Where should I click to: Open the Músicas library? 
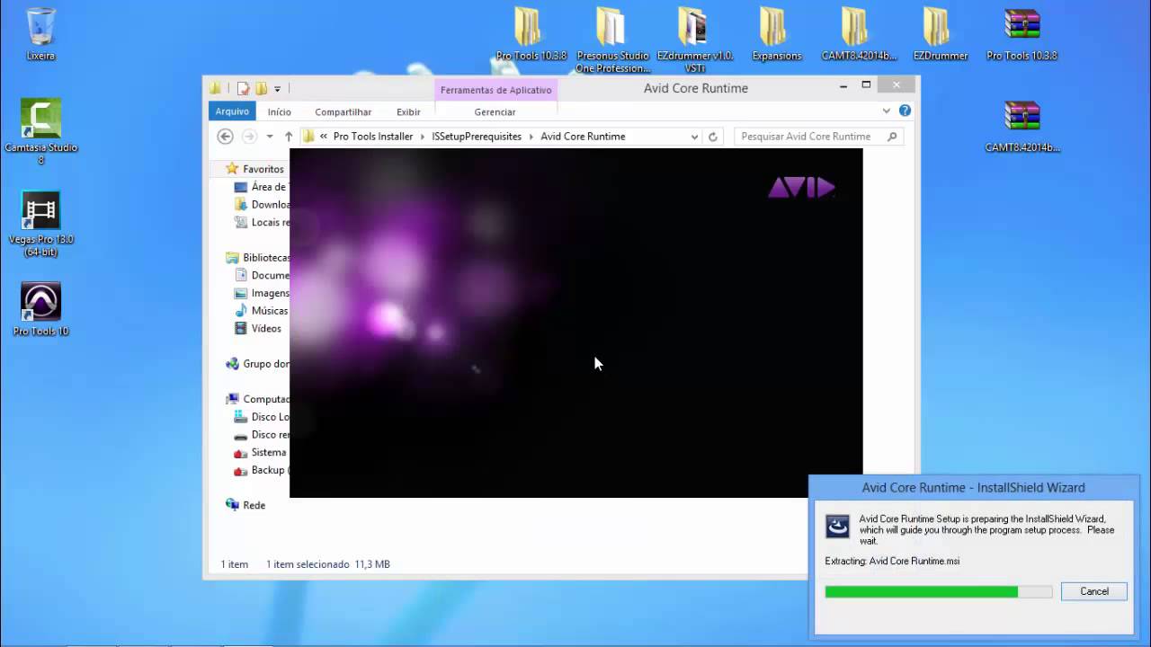pos(261,311)
